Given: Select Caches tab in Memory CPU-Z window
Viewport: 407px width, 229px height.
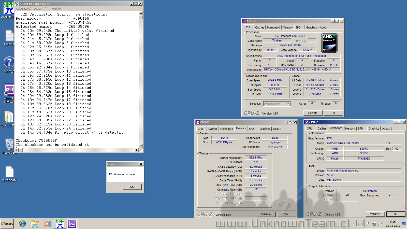Looking at the screenshot, I should pos(213,129).
